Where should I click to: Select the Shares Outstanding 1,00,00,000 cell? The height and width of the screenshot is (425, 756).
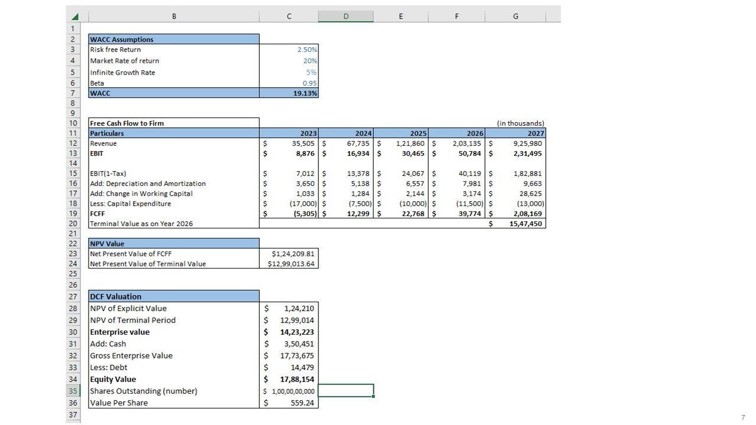click(289, 391)
